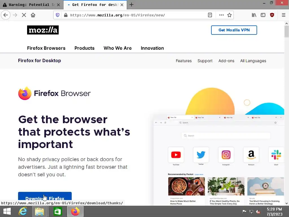Open the Innovation menu
The image size is (289, 217).
click(x=152, y=48)
